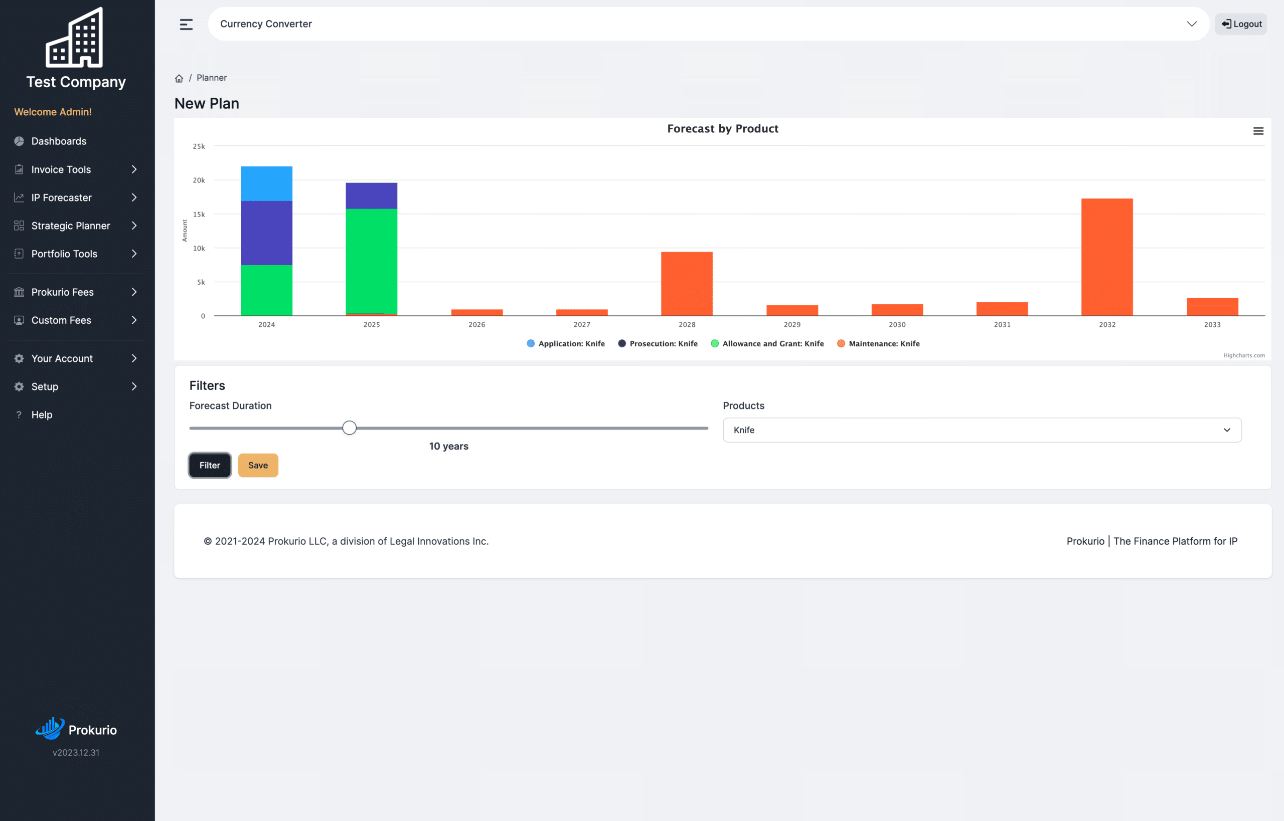Expand the Currency Converter chevron
Image resolution: width=1284 pixels, height=821 pixels.
coord(1191,24)
